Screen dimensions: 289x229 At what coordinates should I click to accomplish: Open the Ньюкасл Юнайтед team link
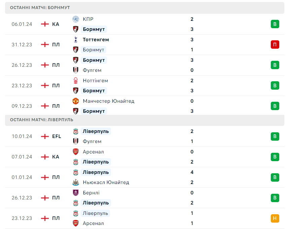(x=106, y=182)
